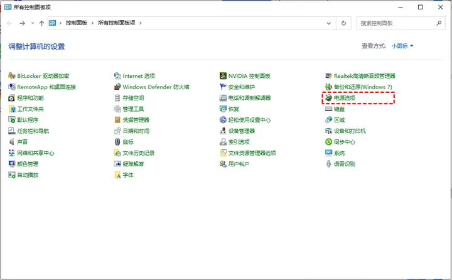Screen dimensions: 452x280
Task: Click Realtek高清晰音频管理器 icon
Action: coord(328,76)
